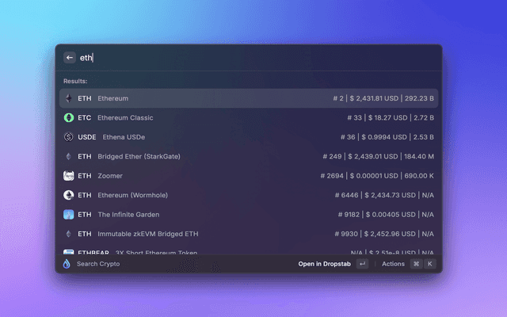507x317 pixels.
Task: Click the green Ethereum Classic icon
Action: [68, 117]
